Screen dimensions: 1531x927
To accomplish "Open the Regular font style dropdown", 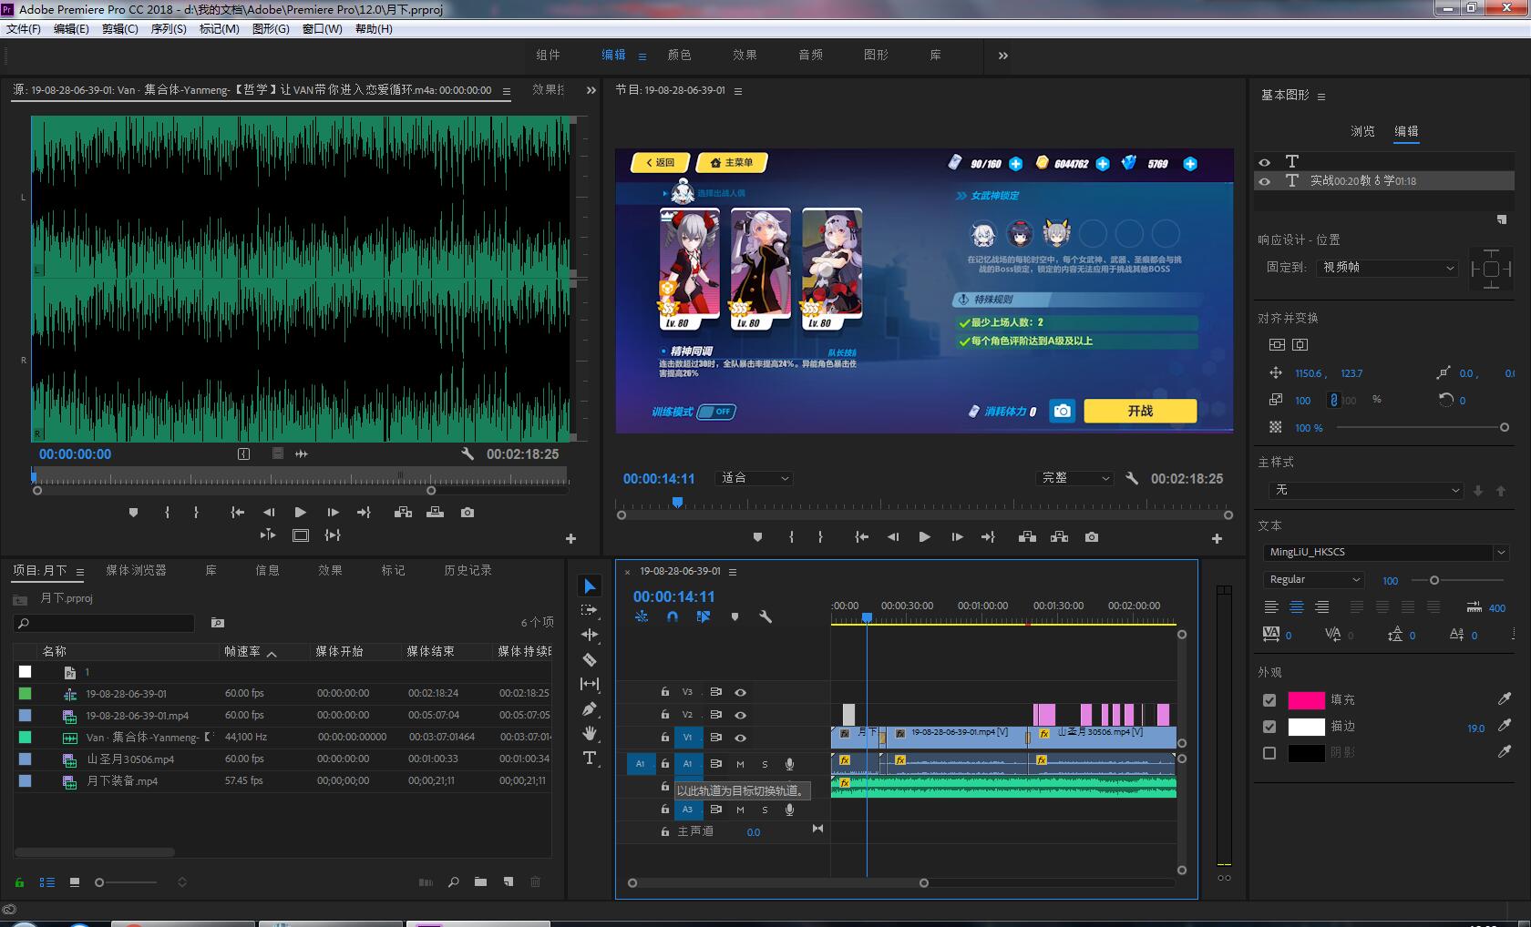I will [x=1313, y=579].
